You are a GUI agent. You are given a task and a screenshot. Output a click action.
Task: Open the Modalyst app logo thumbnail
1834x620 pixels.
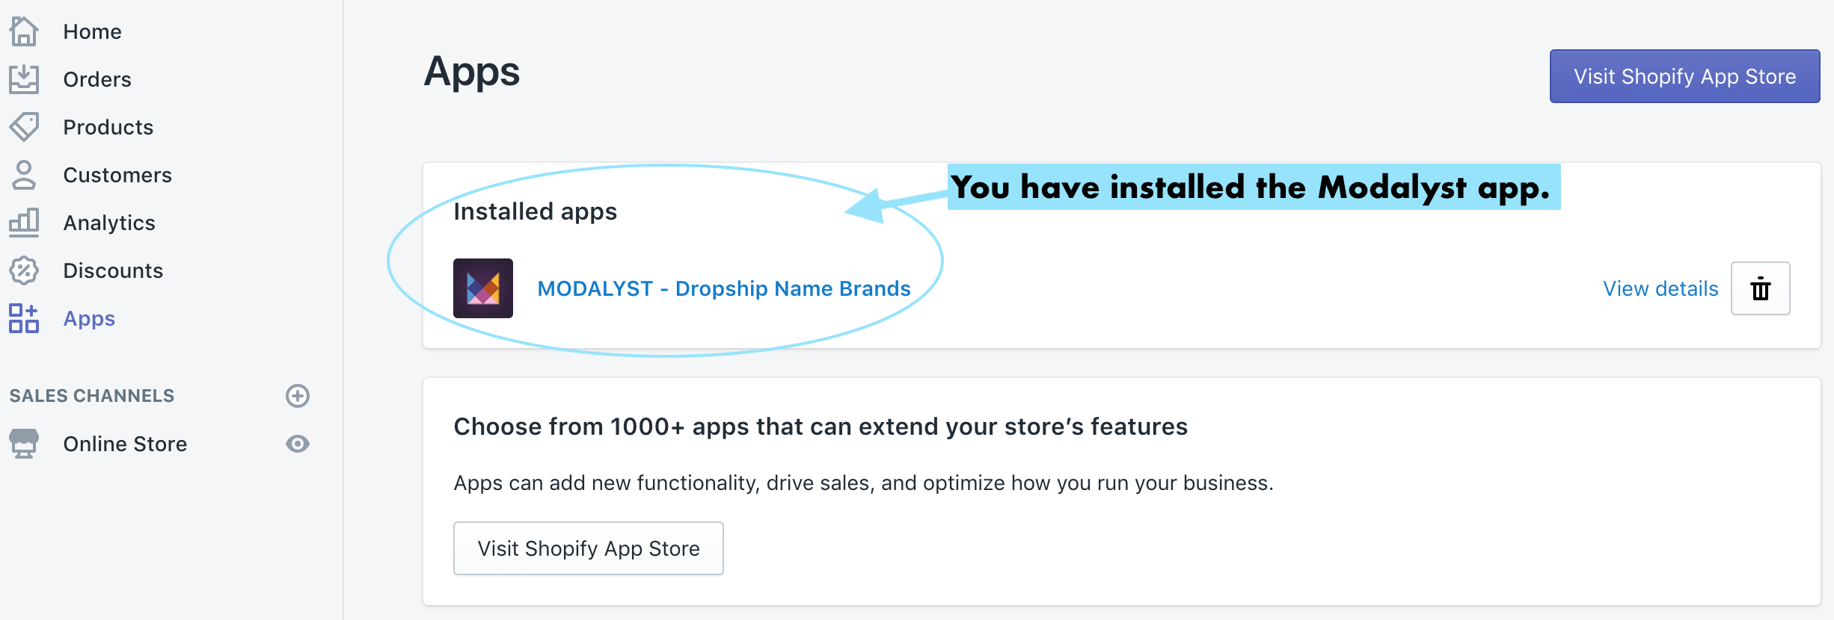[483, 288]
